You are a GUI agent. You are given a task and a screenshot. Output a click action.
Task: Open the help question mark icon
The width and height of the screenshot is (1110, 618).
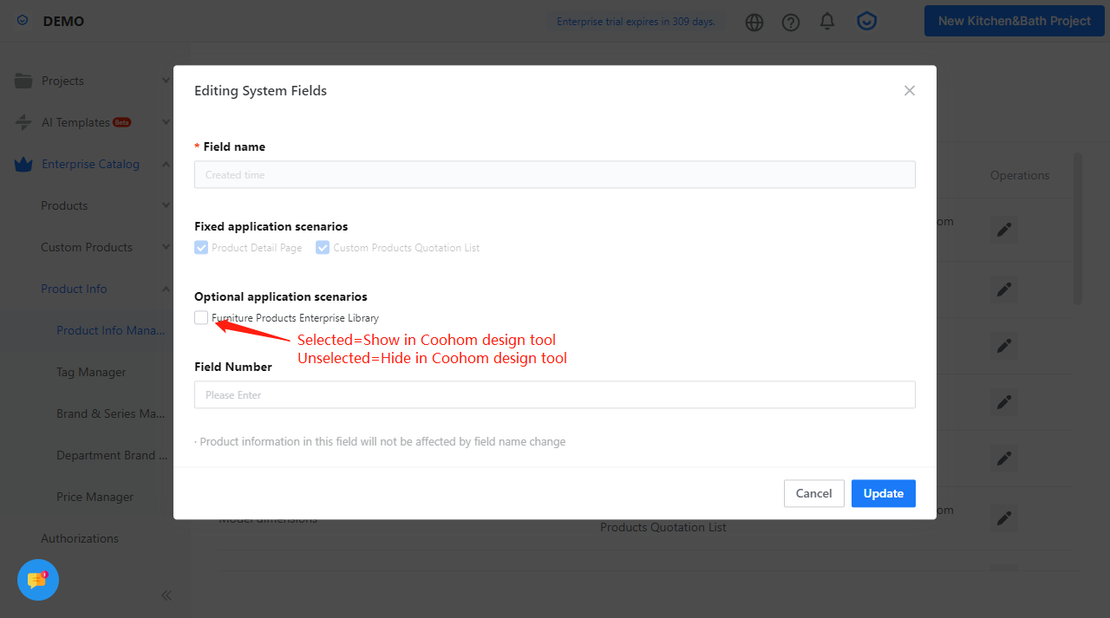pyautogui.click(x=791, y=22)
